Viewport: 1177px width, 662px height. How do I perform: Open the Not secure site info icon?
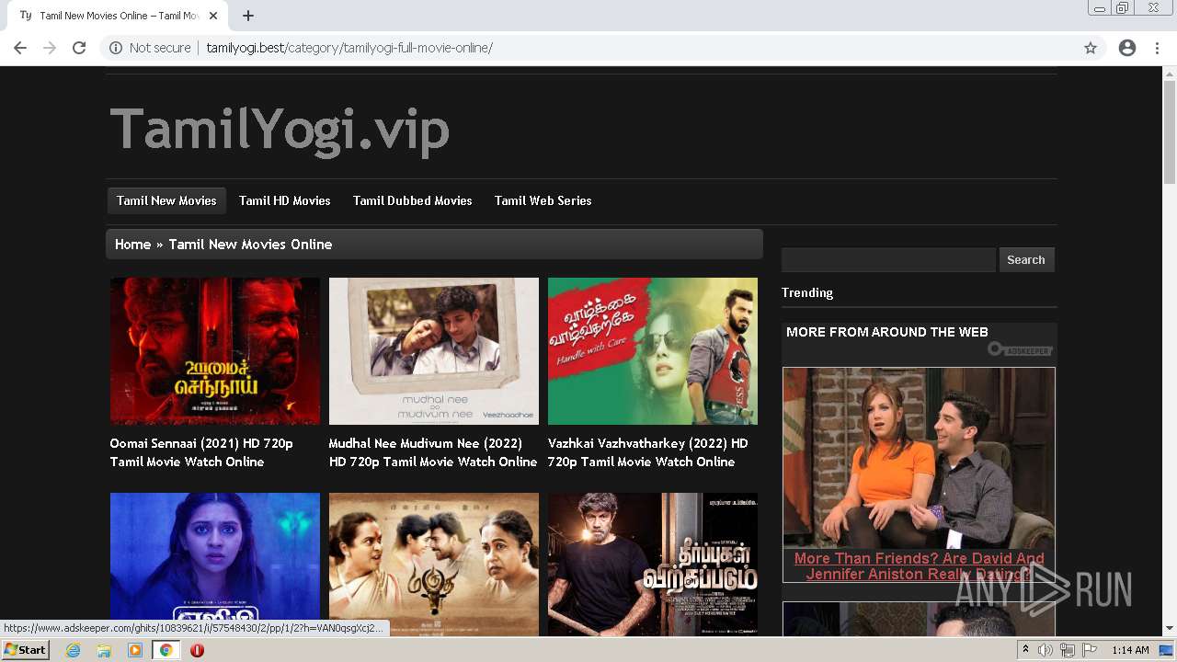(x=116, y=48)
